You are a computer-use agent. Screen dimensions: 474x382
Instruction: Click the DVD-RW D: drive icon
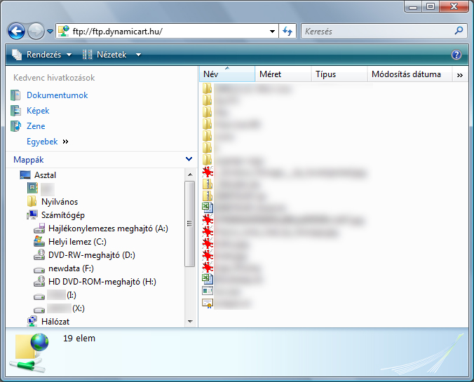point(39,255)
